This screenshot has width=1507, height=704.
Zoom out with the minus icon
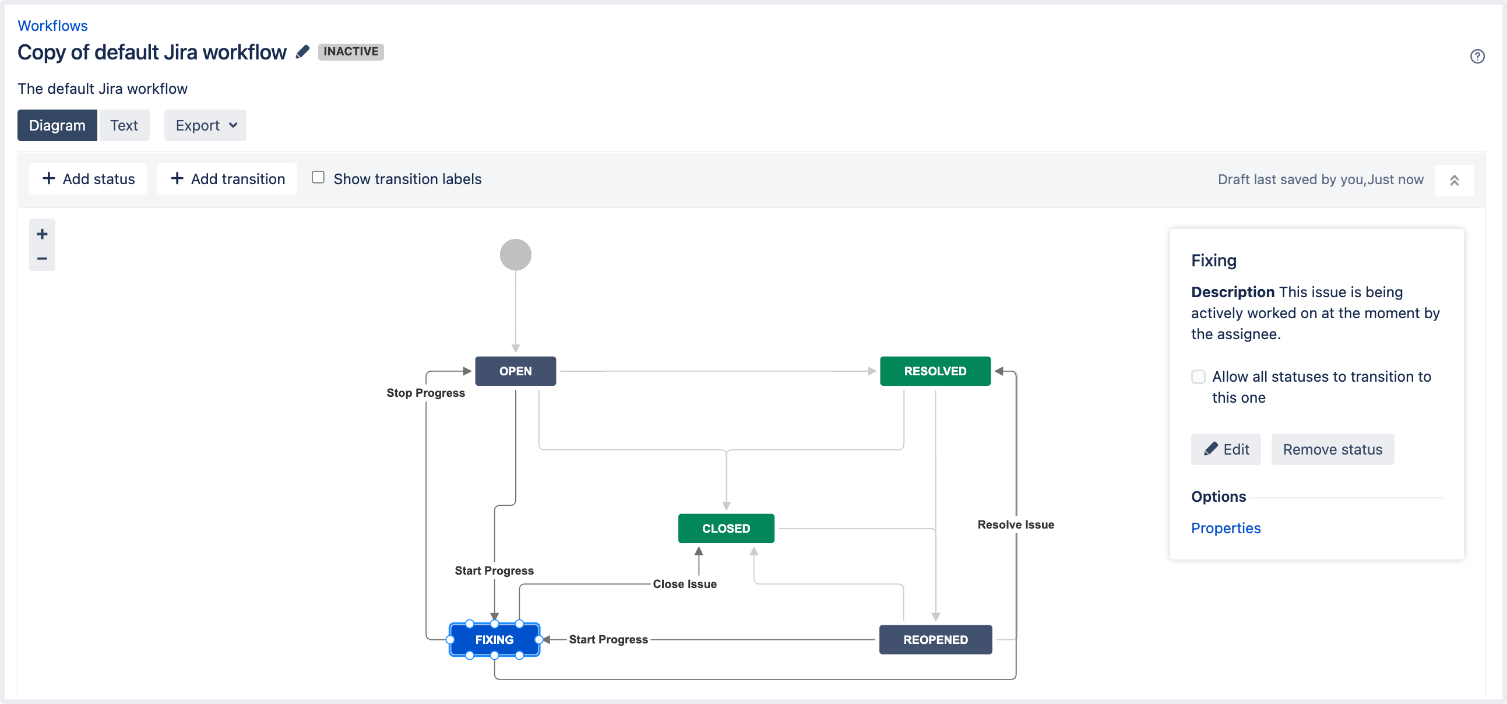point(42,259)
